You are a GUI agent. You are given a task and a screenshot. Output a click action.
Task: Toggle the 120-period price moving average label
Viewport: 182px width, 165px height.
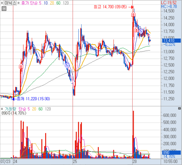(x=66, y=3)
